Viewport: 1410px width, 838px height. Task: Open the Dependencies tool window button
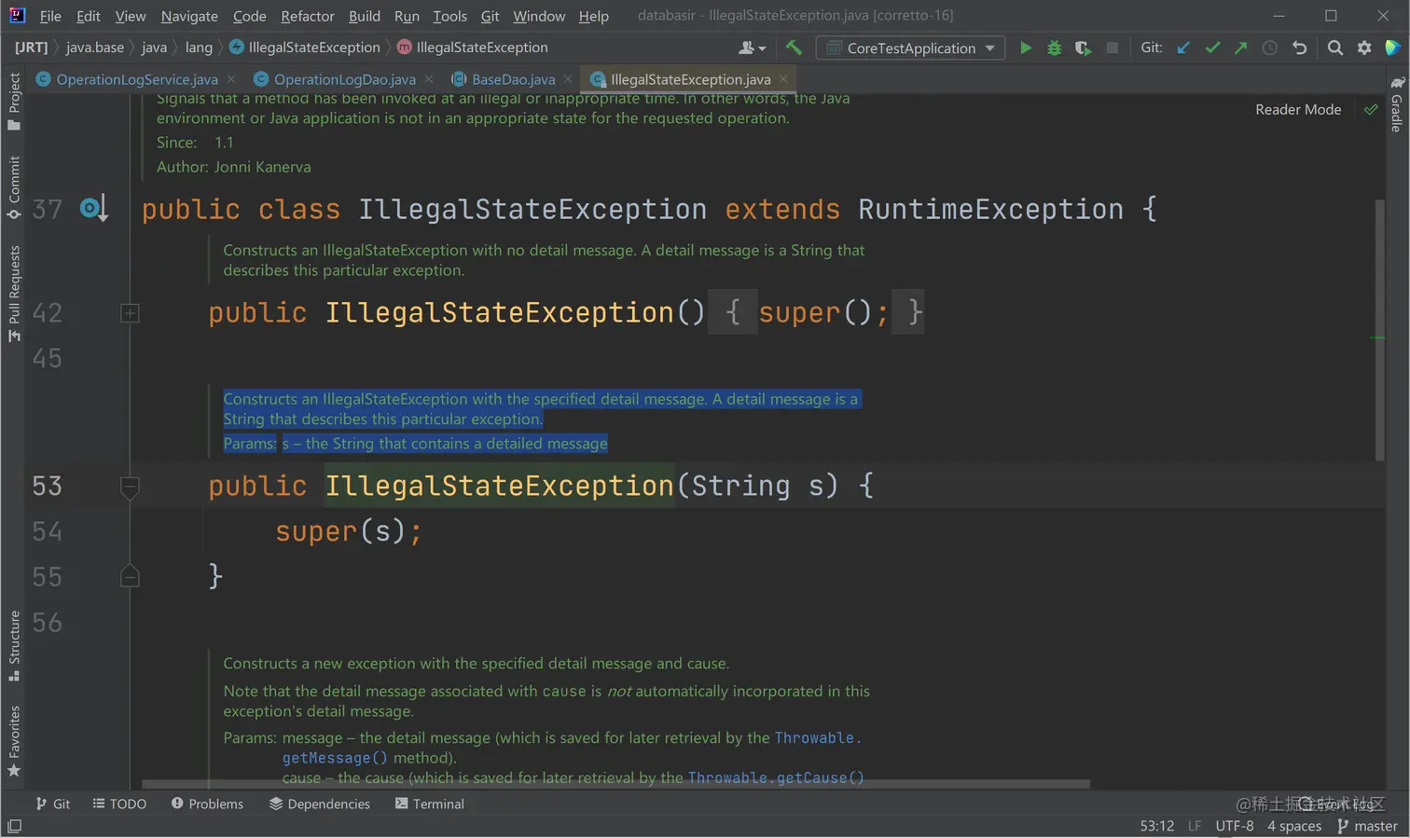(320, 804)
